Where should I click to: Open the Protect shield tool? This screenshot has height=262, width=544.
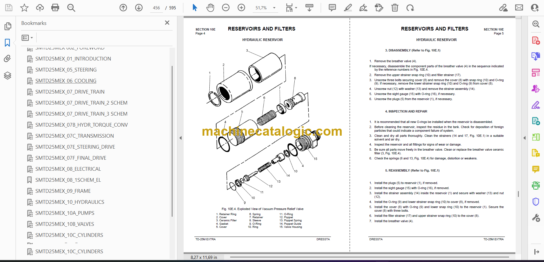pyautogui.click(x=536, y=202)
